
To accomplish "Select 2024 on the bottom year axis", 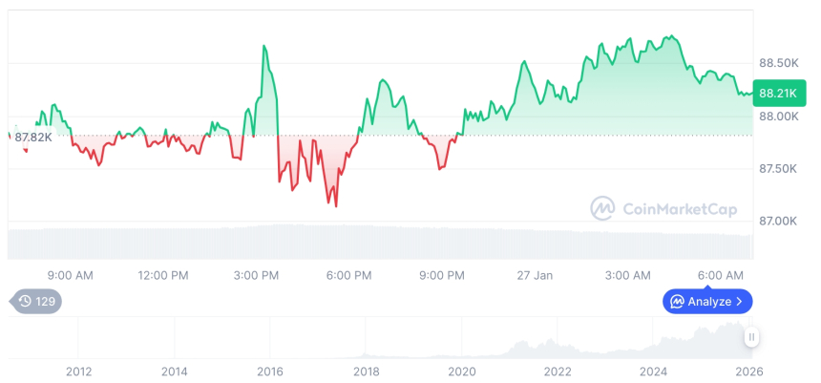I will [653, 372].
